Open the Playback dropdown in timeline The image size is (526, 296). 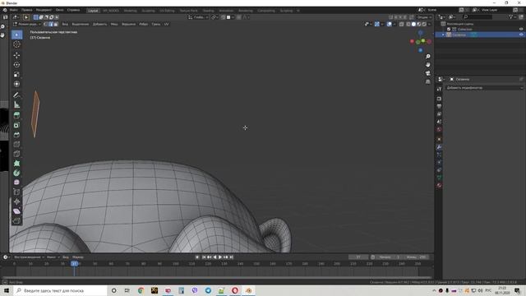point(29,257)
